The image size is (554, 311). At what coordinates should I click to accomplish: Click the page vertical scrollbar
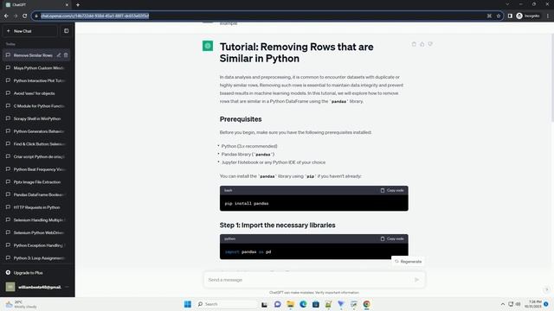pyautogui.click(x=552, y=78)
